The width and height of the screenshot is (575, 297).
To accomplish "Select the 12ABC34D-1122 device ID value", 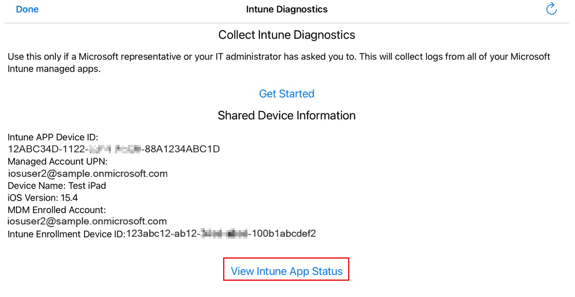I will (x=114, y=149).
